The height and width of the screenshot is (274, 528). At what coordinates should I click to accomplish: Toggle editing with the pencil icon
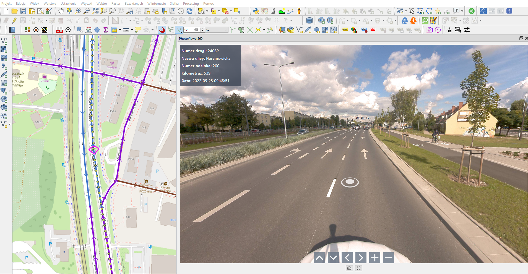point(14,20)
